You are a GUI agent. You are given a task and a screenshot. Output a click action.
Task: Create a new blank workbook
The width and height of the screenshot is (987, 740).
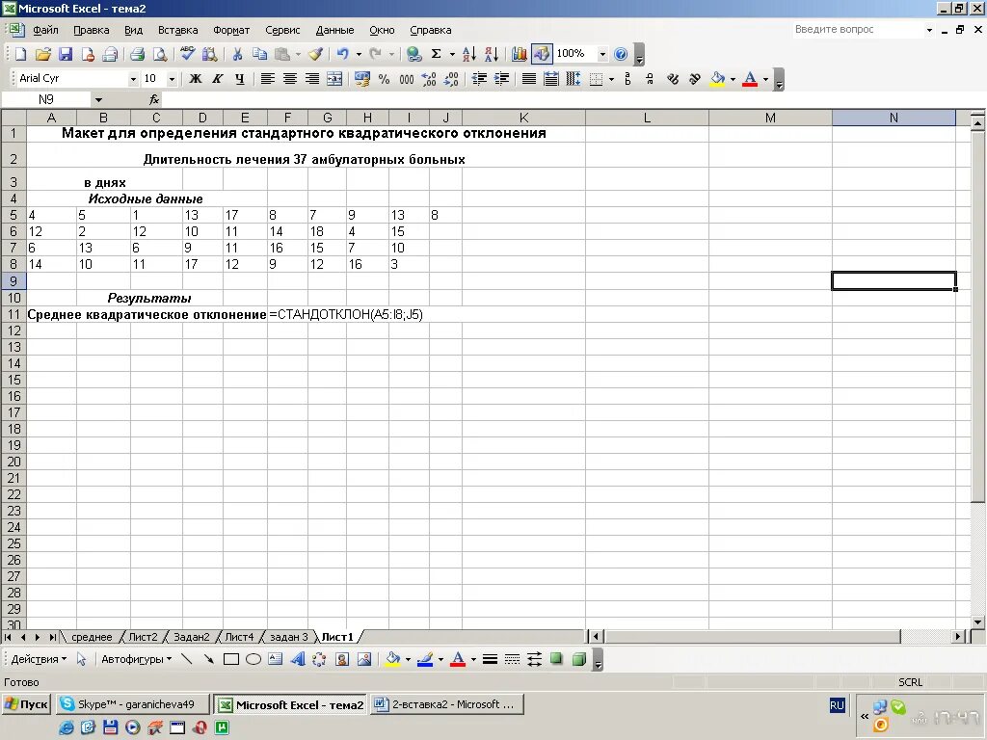[x=20, y=54]
